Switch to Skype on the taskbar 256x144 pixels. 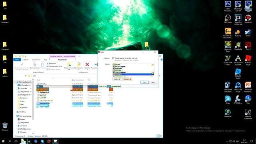(x=42, y=141)
